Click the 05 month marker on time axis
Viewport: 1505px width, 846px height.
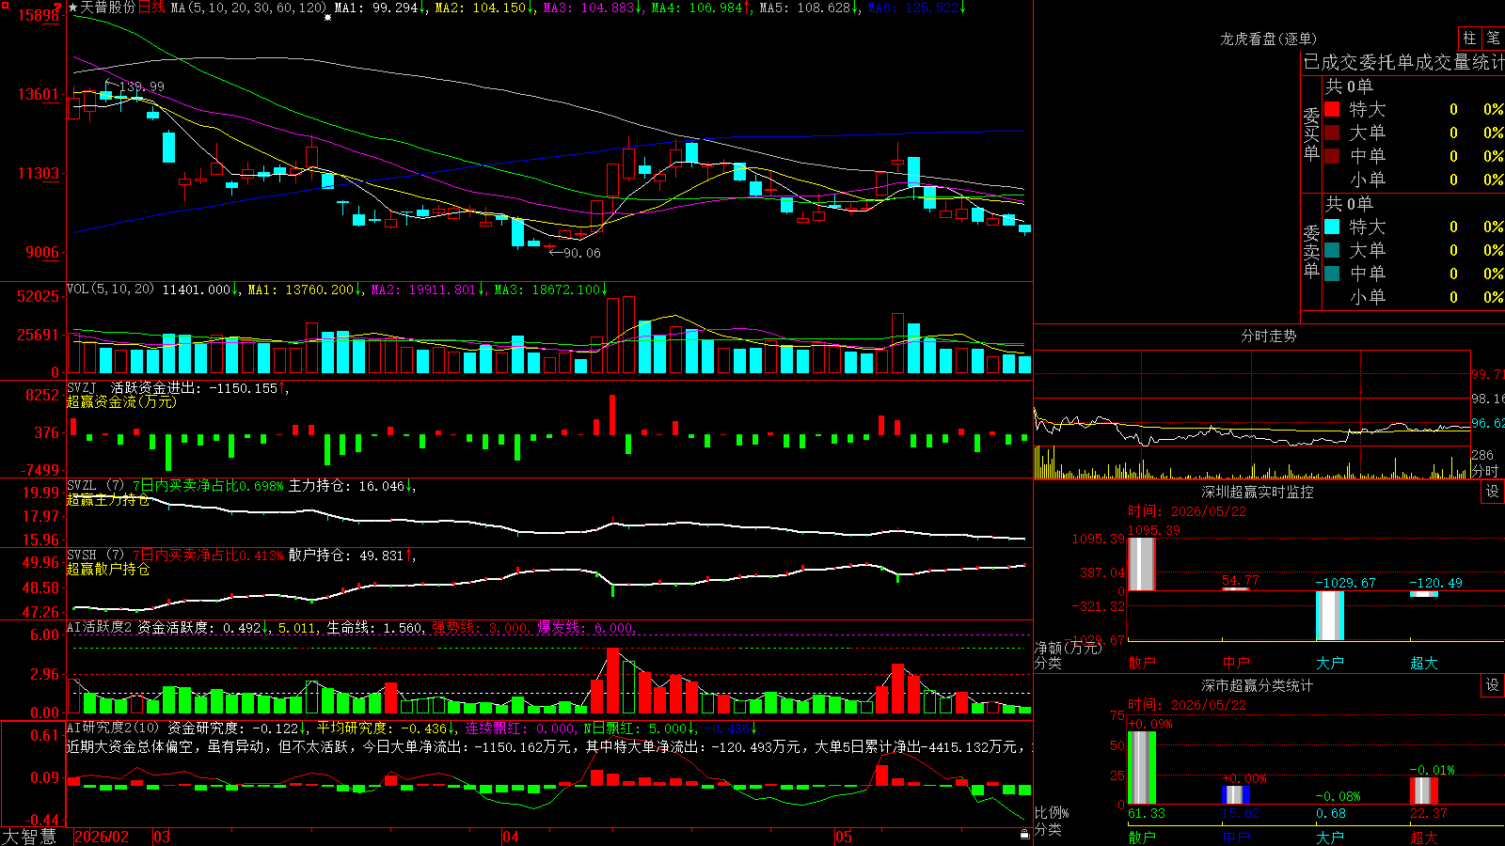(x=844, y=837)
